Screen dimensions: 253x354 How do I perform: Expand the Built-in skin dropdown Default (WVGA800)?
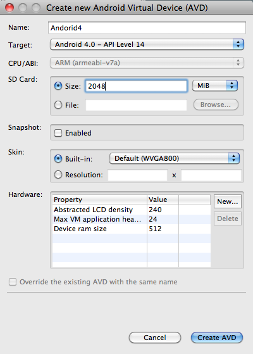(175, 158)
